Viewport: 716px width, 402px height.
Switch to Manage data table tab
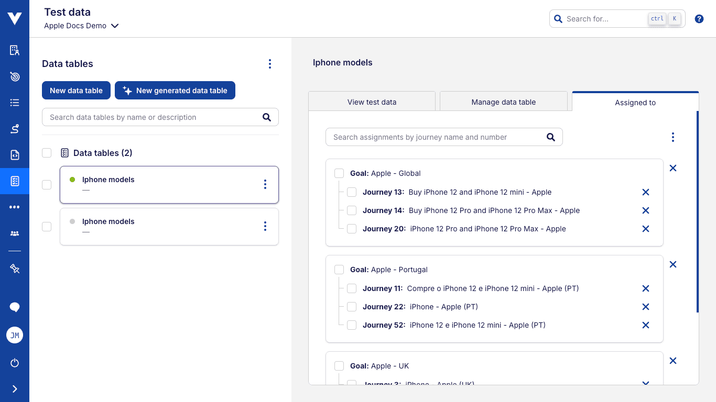click(503, 102)
